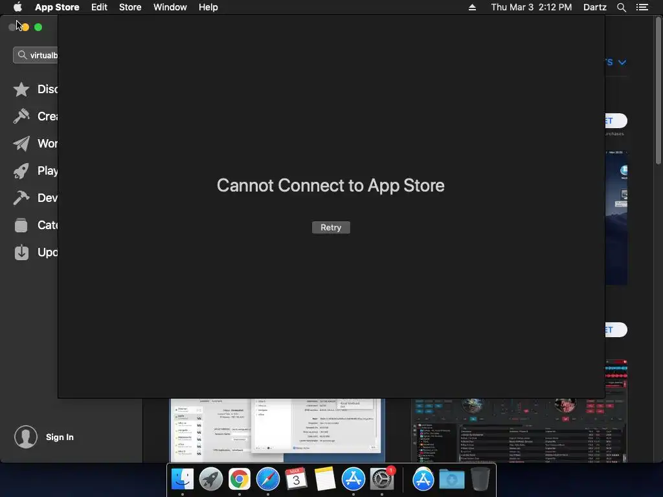Screen dimensions: 663x497
Task: Open the Help menu
Action: [208, 7]
